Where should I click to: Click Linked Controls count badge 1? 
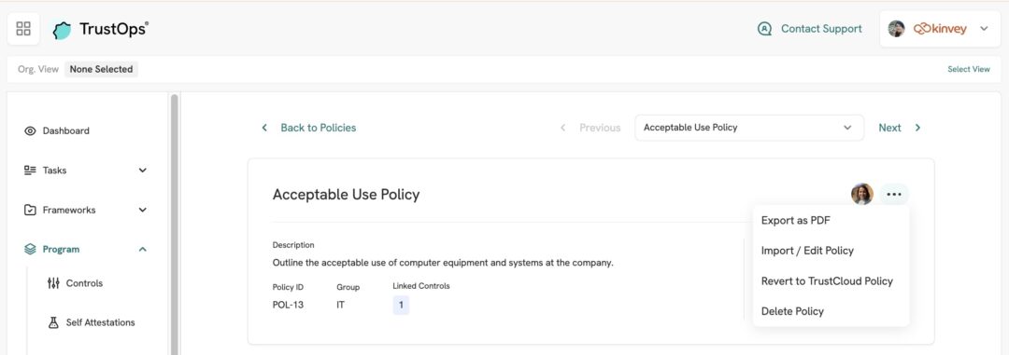tap(400, 305)
